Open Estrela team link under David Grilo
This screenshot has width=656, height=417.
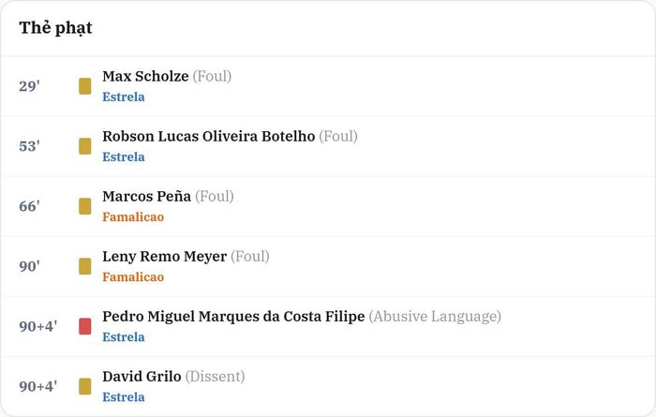124,397
